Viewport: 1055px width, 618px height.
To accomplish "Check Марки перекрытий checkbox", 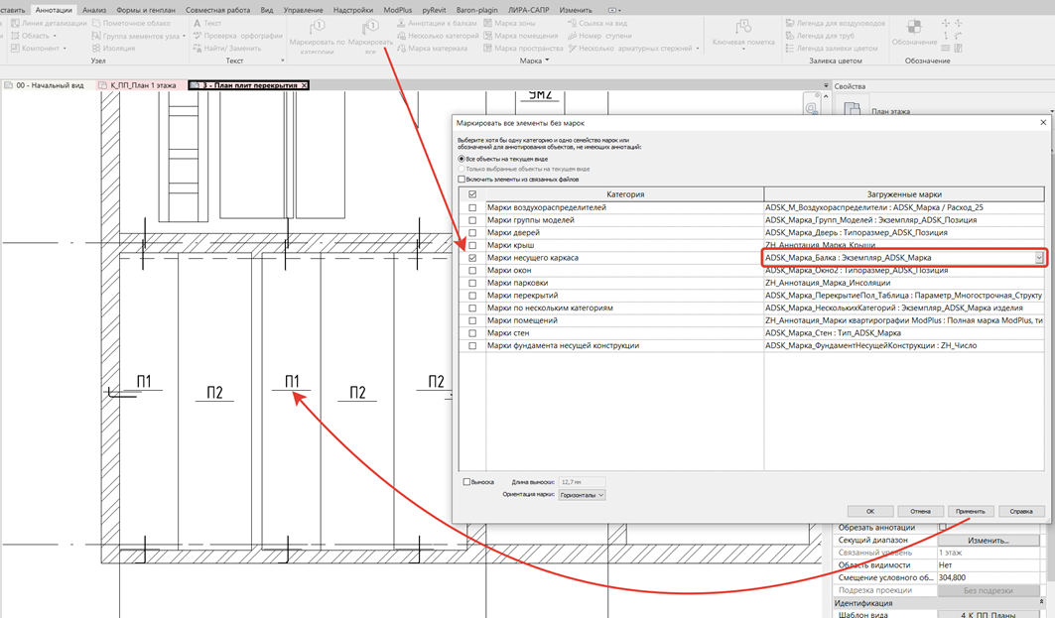I will [x=472, y=296].
